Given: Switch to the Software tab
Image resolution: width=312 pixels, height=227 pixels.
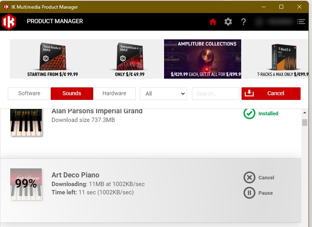Looking at the screenshot, I should (x=29, y=94).
